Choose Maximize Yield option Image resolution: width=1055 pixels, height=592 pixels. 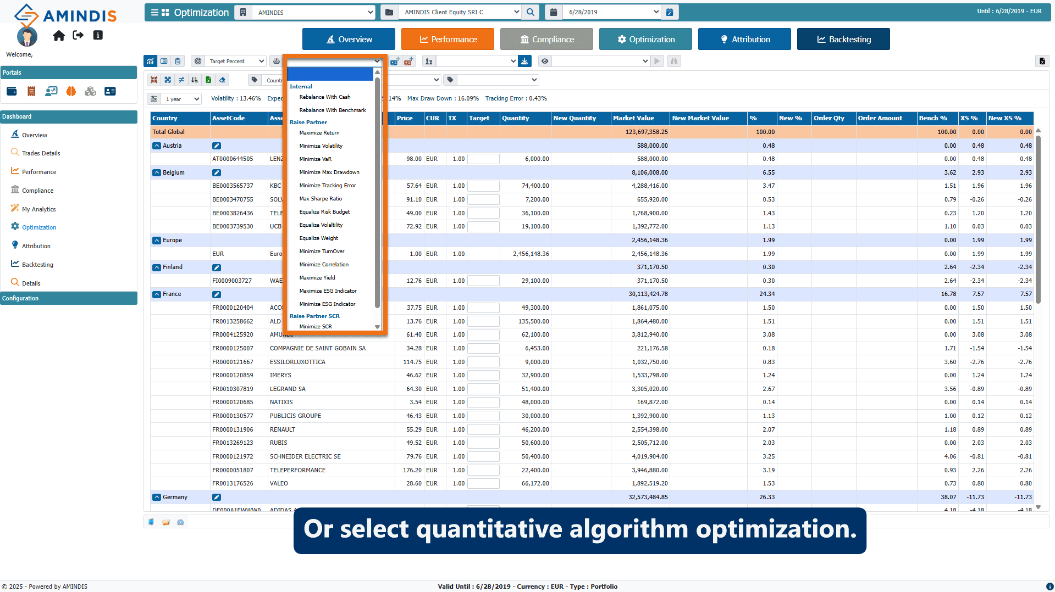(317, 278)
